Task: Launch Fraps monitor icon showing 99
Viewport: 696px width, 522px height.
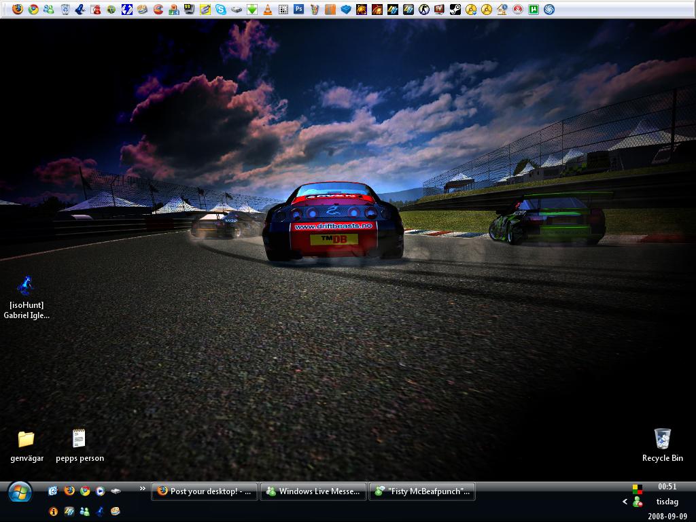Action: tap(190, 9)
